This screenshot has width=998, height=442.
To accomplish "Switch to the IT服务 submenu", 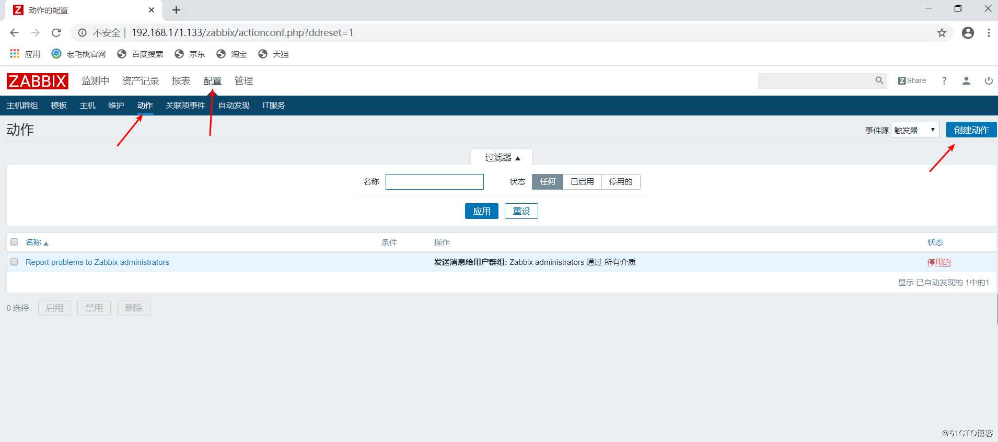I will pos(273,105).
